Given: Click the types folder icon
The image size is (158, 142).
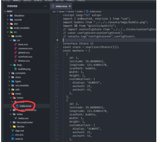Looking at the screenshot, I should 13,82.
